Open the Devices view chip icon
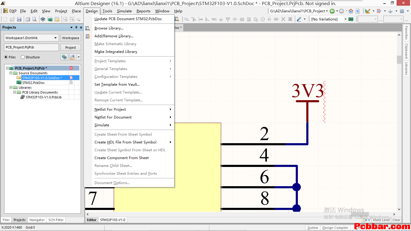 point(43,19)
